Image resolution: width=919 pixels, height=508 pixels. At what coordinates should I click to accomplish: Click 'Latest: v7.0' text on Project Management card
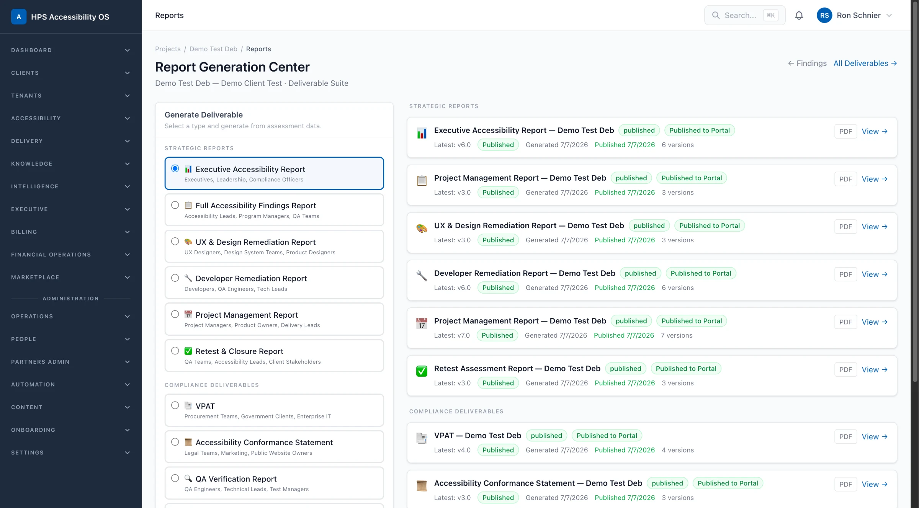click(452, 335)
